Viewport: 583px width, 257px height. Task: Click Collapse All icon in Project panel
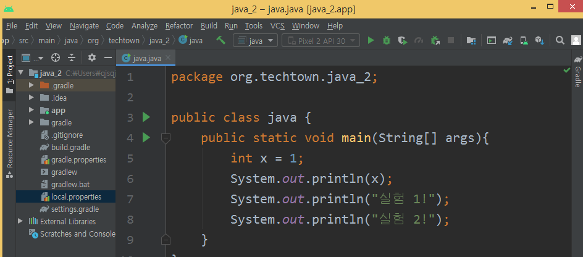[x=72, y=57]
